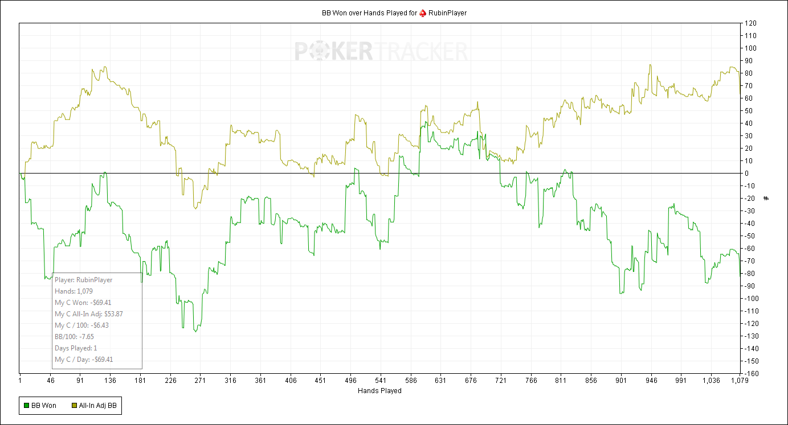The height and width of the screenshot is (425, 788).
Task: Click the x-axis tick label "946"
Action: pyautogui.click(x=651, y=381)
